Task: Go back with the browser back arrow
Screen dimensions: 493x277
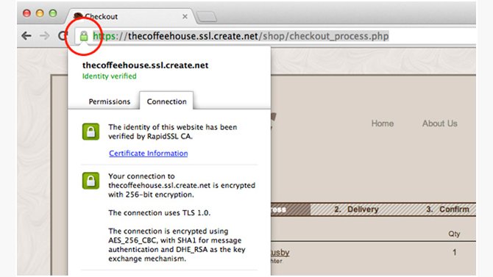Action: 26,36
